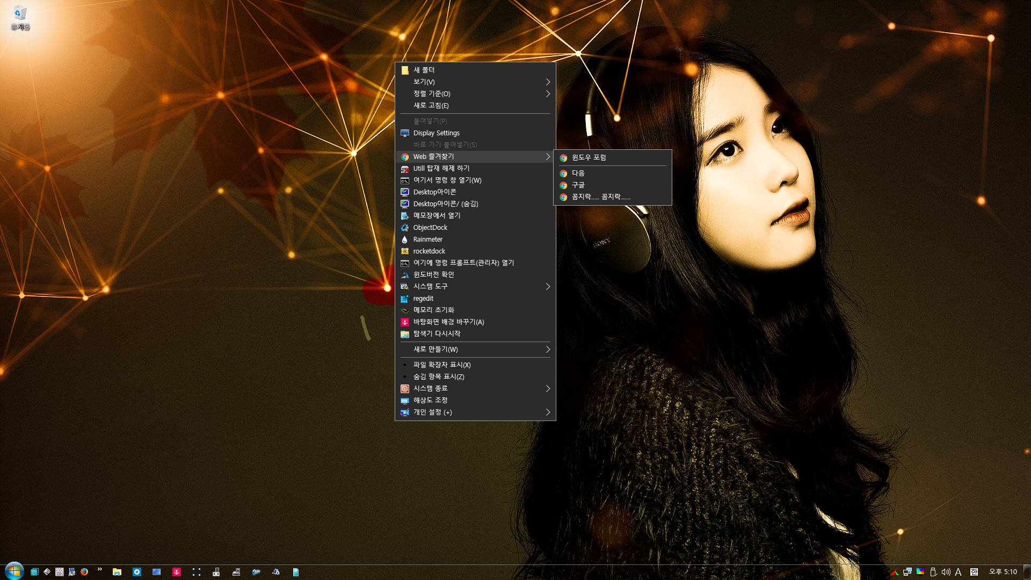Click 메모리 초기화 menu entry
The image size is (1031, 580).
(475, 310)
